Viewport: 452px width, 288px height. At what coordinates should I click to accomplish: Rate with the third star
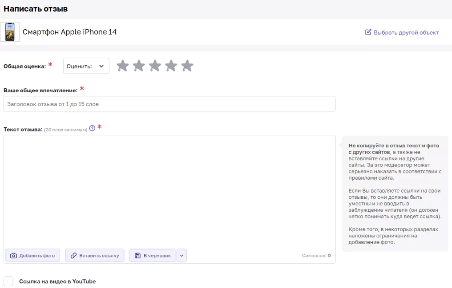155,66
